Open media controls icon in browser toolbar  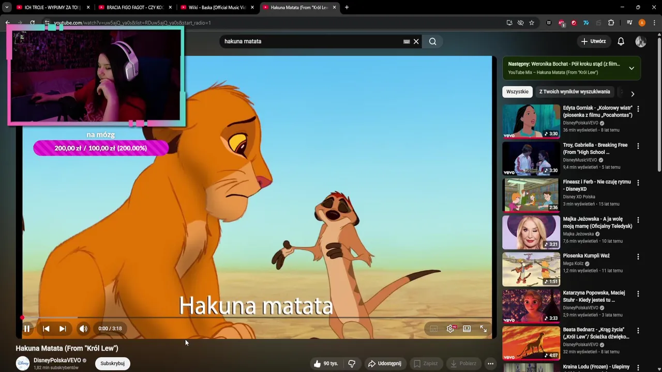pyautogui.click(x=629, y=23)
